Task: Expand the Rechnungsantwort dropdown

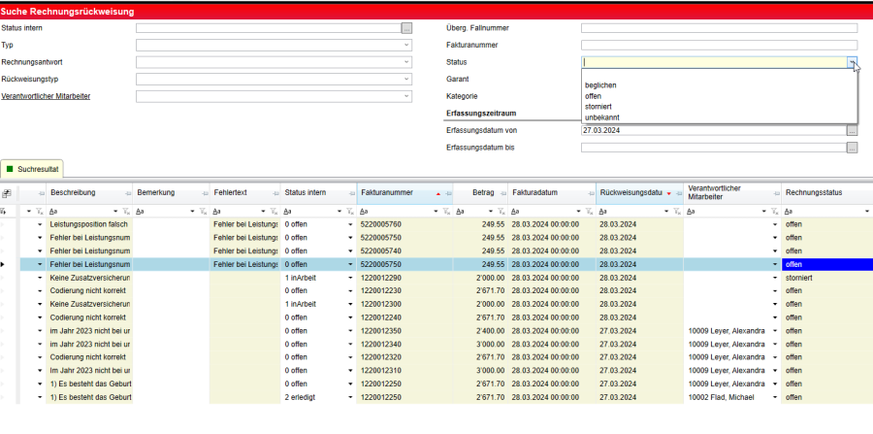Action: [406, 62]
